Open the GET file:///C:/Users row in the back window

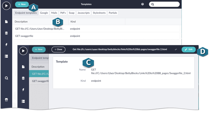coord(96,29)
